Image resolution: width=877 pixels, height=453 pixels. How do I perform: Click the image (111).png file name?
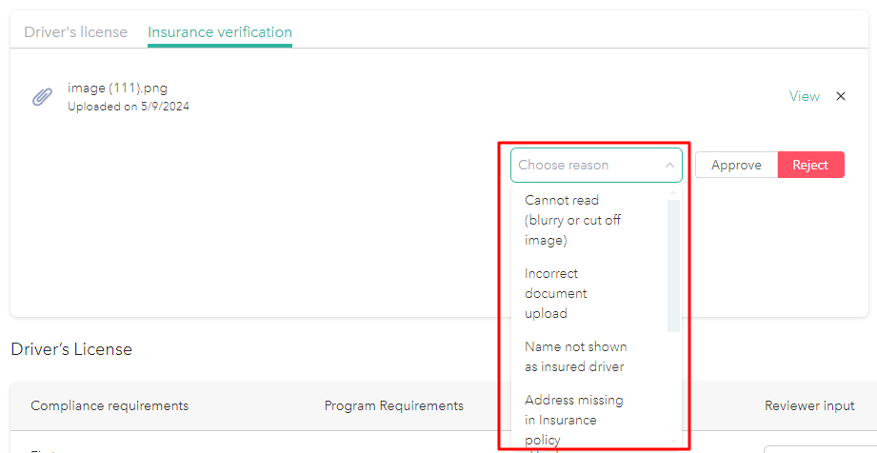117,89
